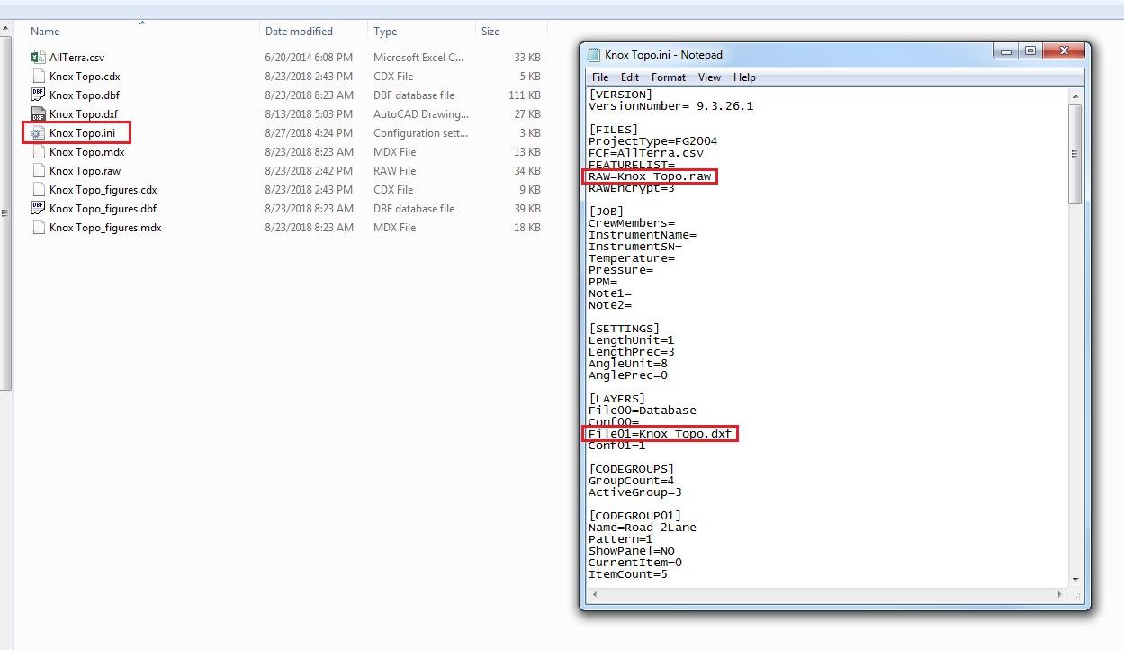Screen dimensions: 1124x650
Task: Sort files by the Type column
Action: point(384,31)
